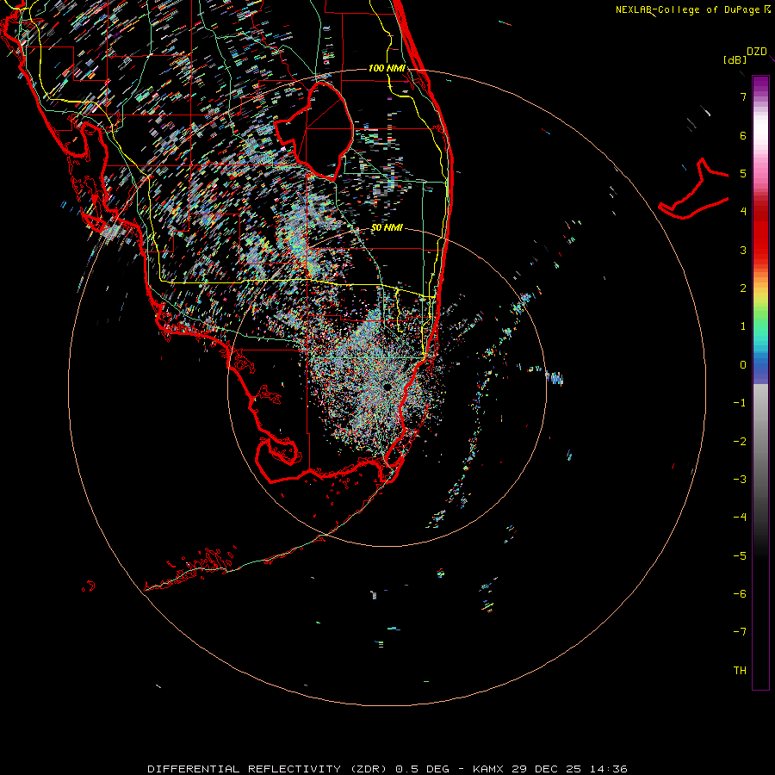The height and width of the screenshot is (775, 775).
Task: Click the DIFFERENTIAL REFLECTIVITY caption text
Action: (245, 769)
